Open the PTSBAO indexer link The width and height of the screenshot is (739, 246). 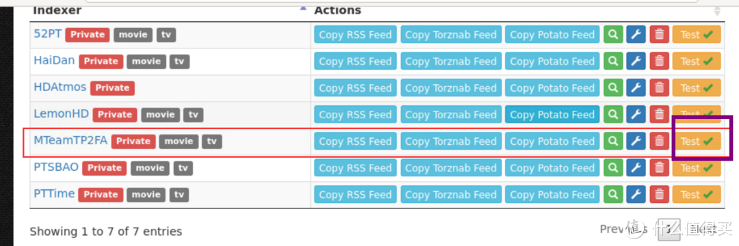56,167
